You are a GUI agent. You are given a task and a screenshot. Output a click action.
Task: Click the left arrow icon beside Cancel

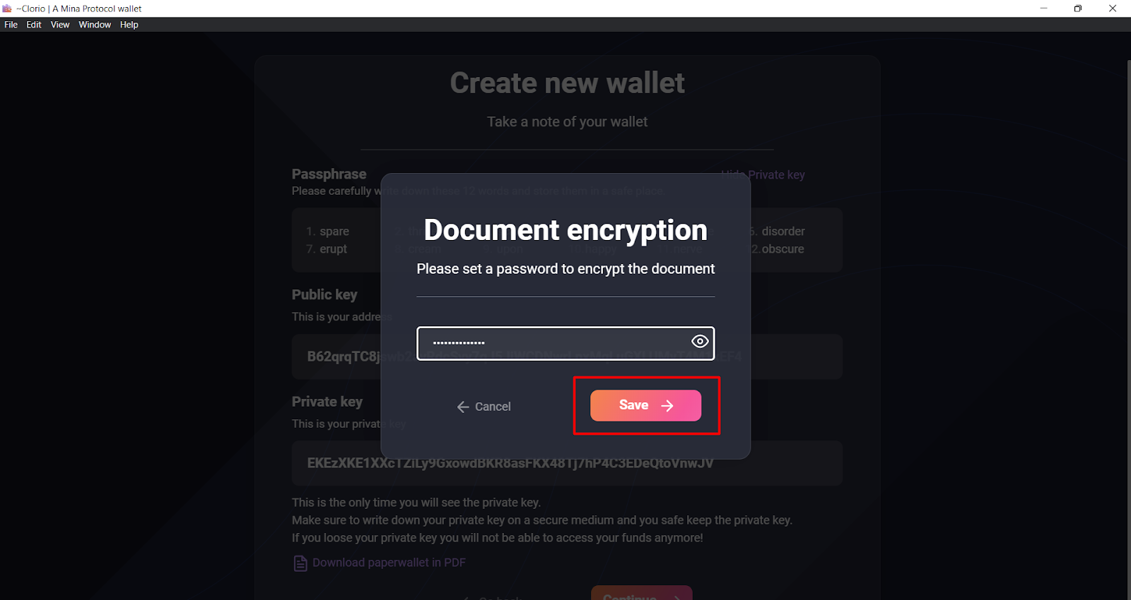click(463, 407)
